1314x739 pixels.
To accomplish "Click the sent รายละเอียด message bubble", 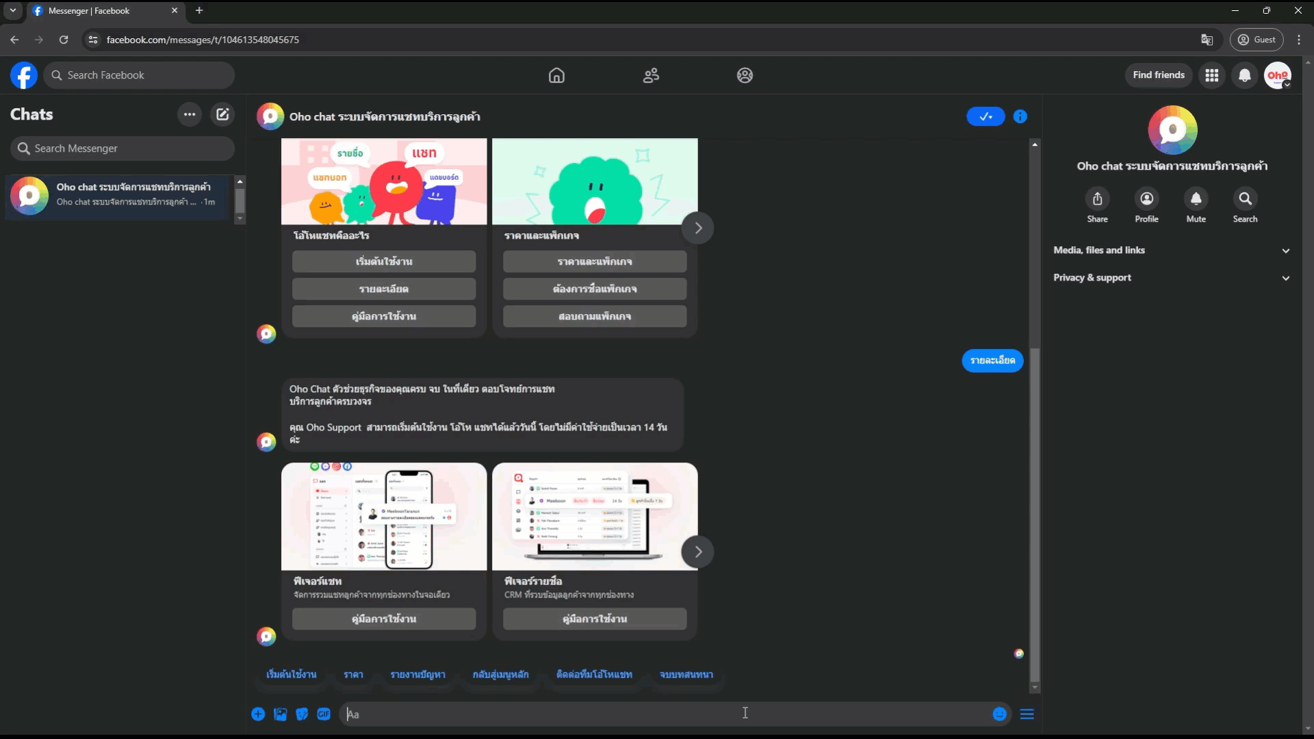I will click(992, 361).
